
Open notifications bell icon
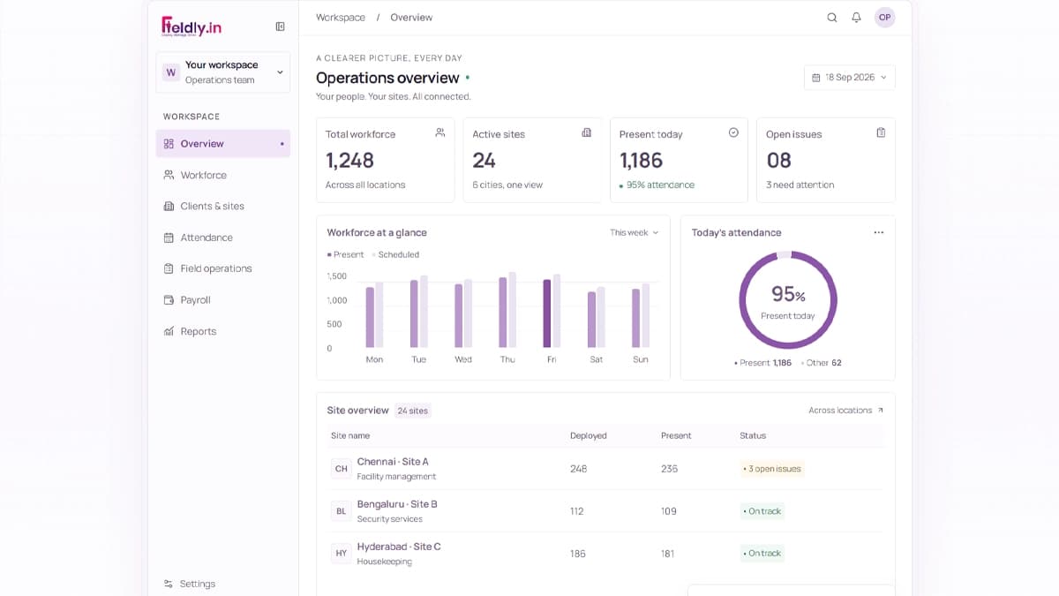(856, 18)
